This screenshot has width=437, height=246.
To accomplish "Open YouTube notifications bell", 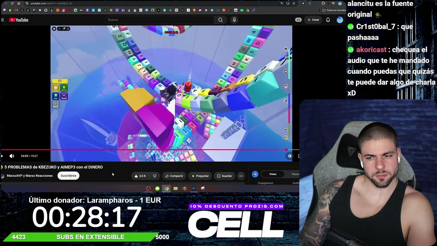I will coord(328,20).
